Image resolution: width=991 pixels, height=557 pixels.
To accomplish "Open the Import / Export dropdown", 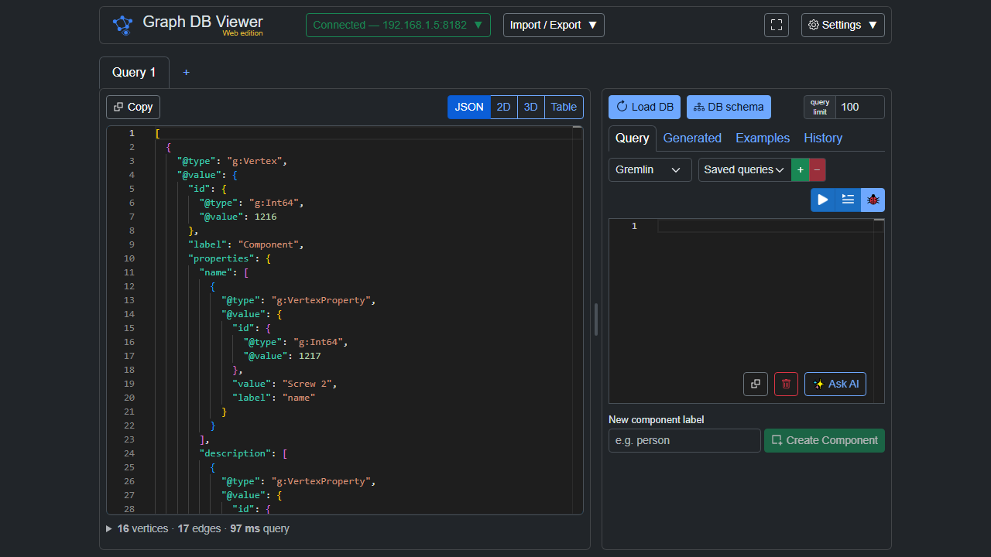I will [x=554, y=25].
